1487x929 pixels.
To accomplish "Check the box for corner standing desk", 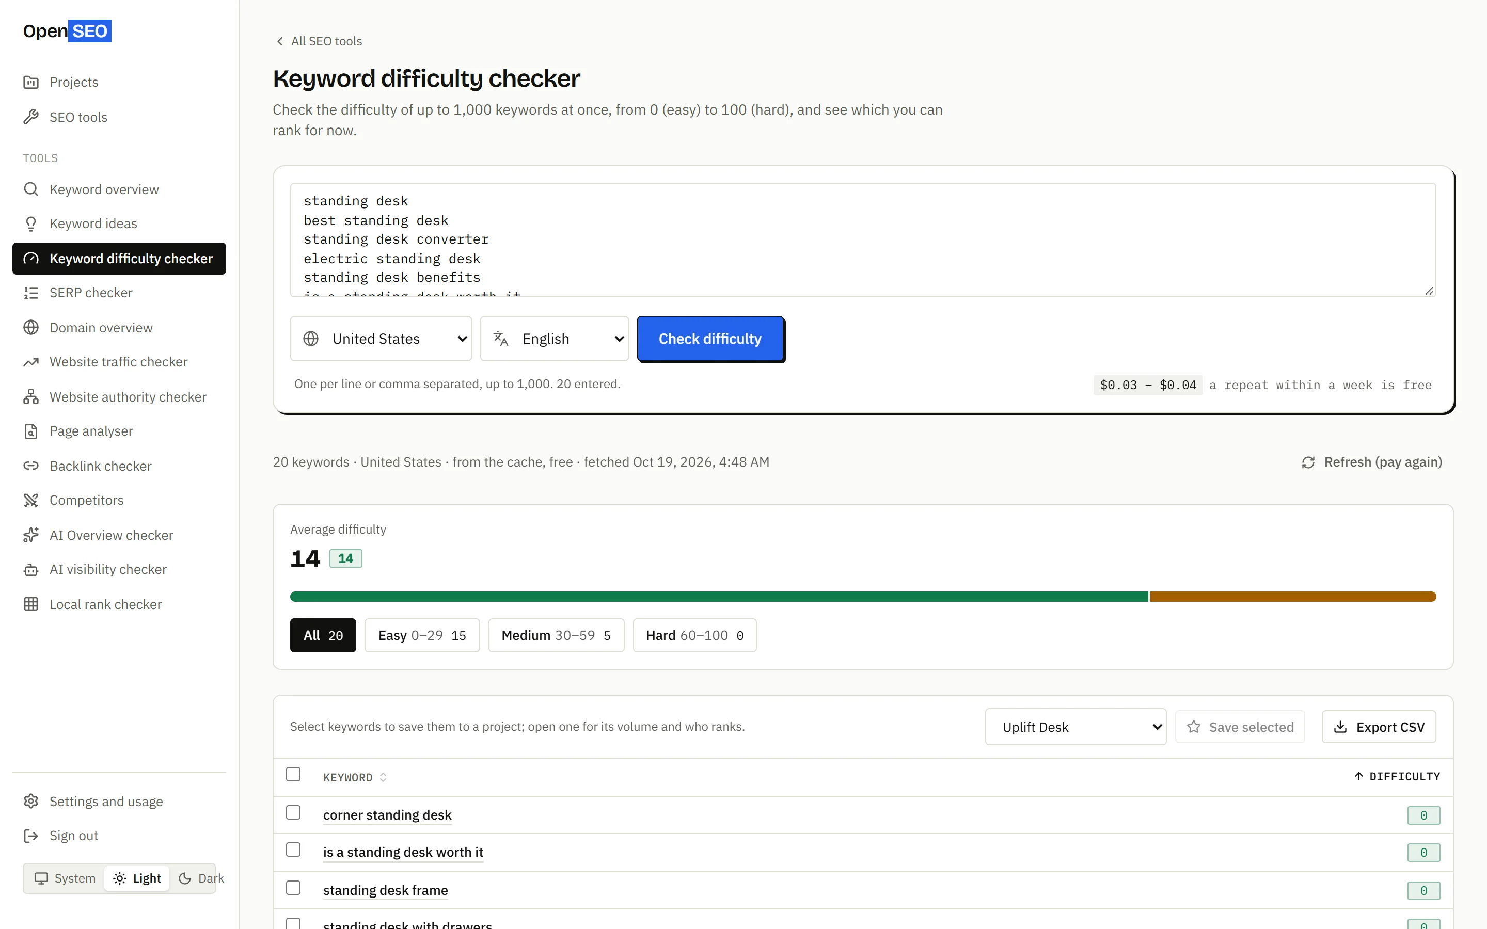I will pos(293,812).
